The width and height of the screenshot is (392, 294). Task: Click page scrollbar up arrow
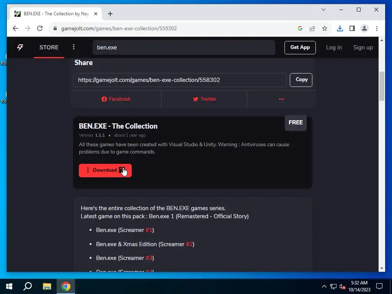[382, 40]
